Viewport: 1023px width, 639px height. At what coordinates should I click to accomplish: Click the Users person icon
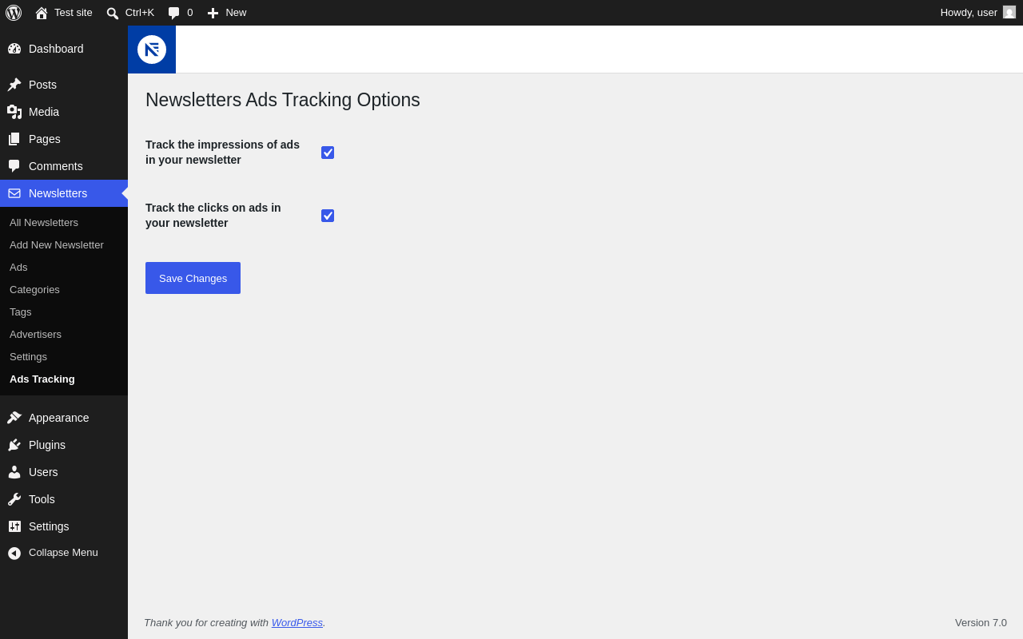[x=14, y=472]
